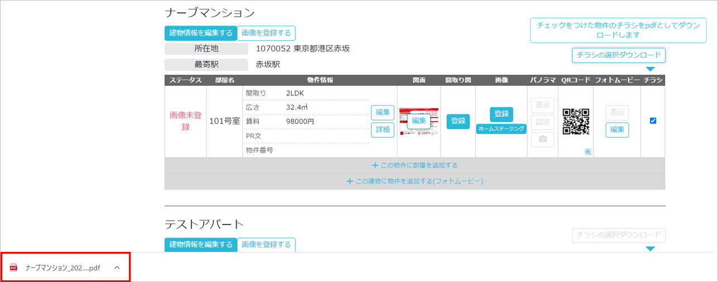Click the blue triangle arrow under テストアパート download button
This screenshot has height=282, width=718.
pyautogui.click(x=650, y=249)
